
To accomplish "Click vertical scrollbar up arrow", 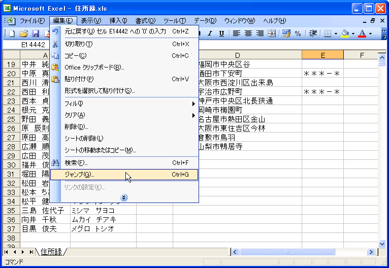I will coord(382,58).
